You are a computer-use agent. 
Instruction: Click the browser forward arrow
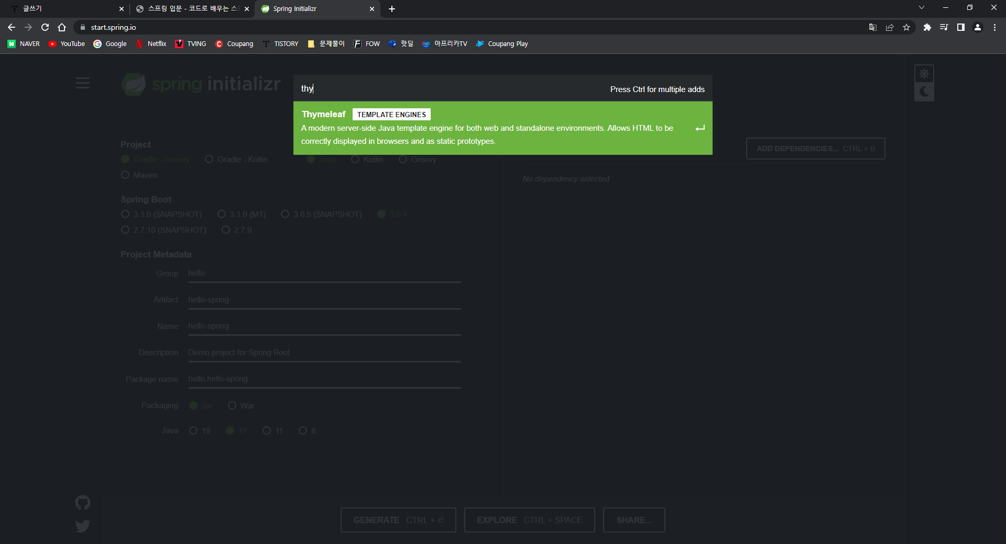tap(28, 27)
